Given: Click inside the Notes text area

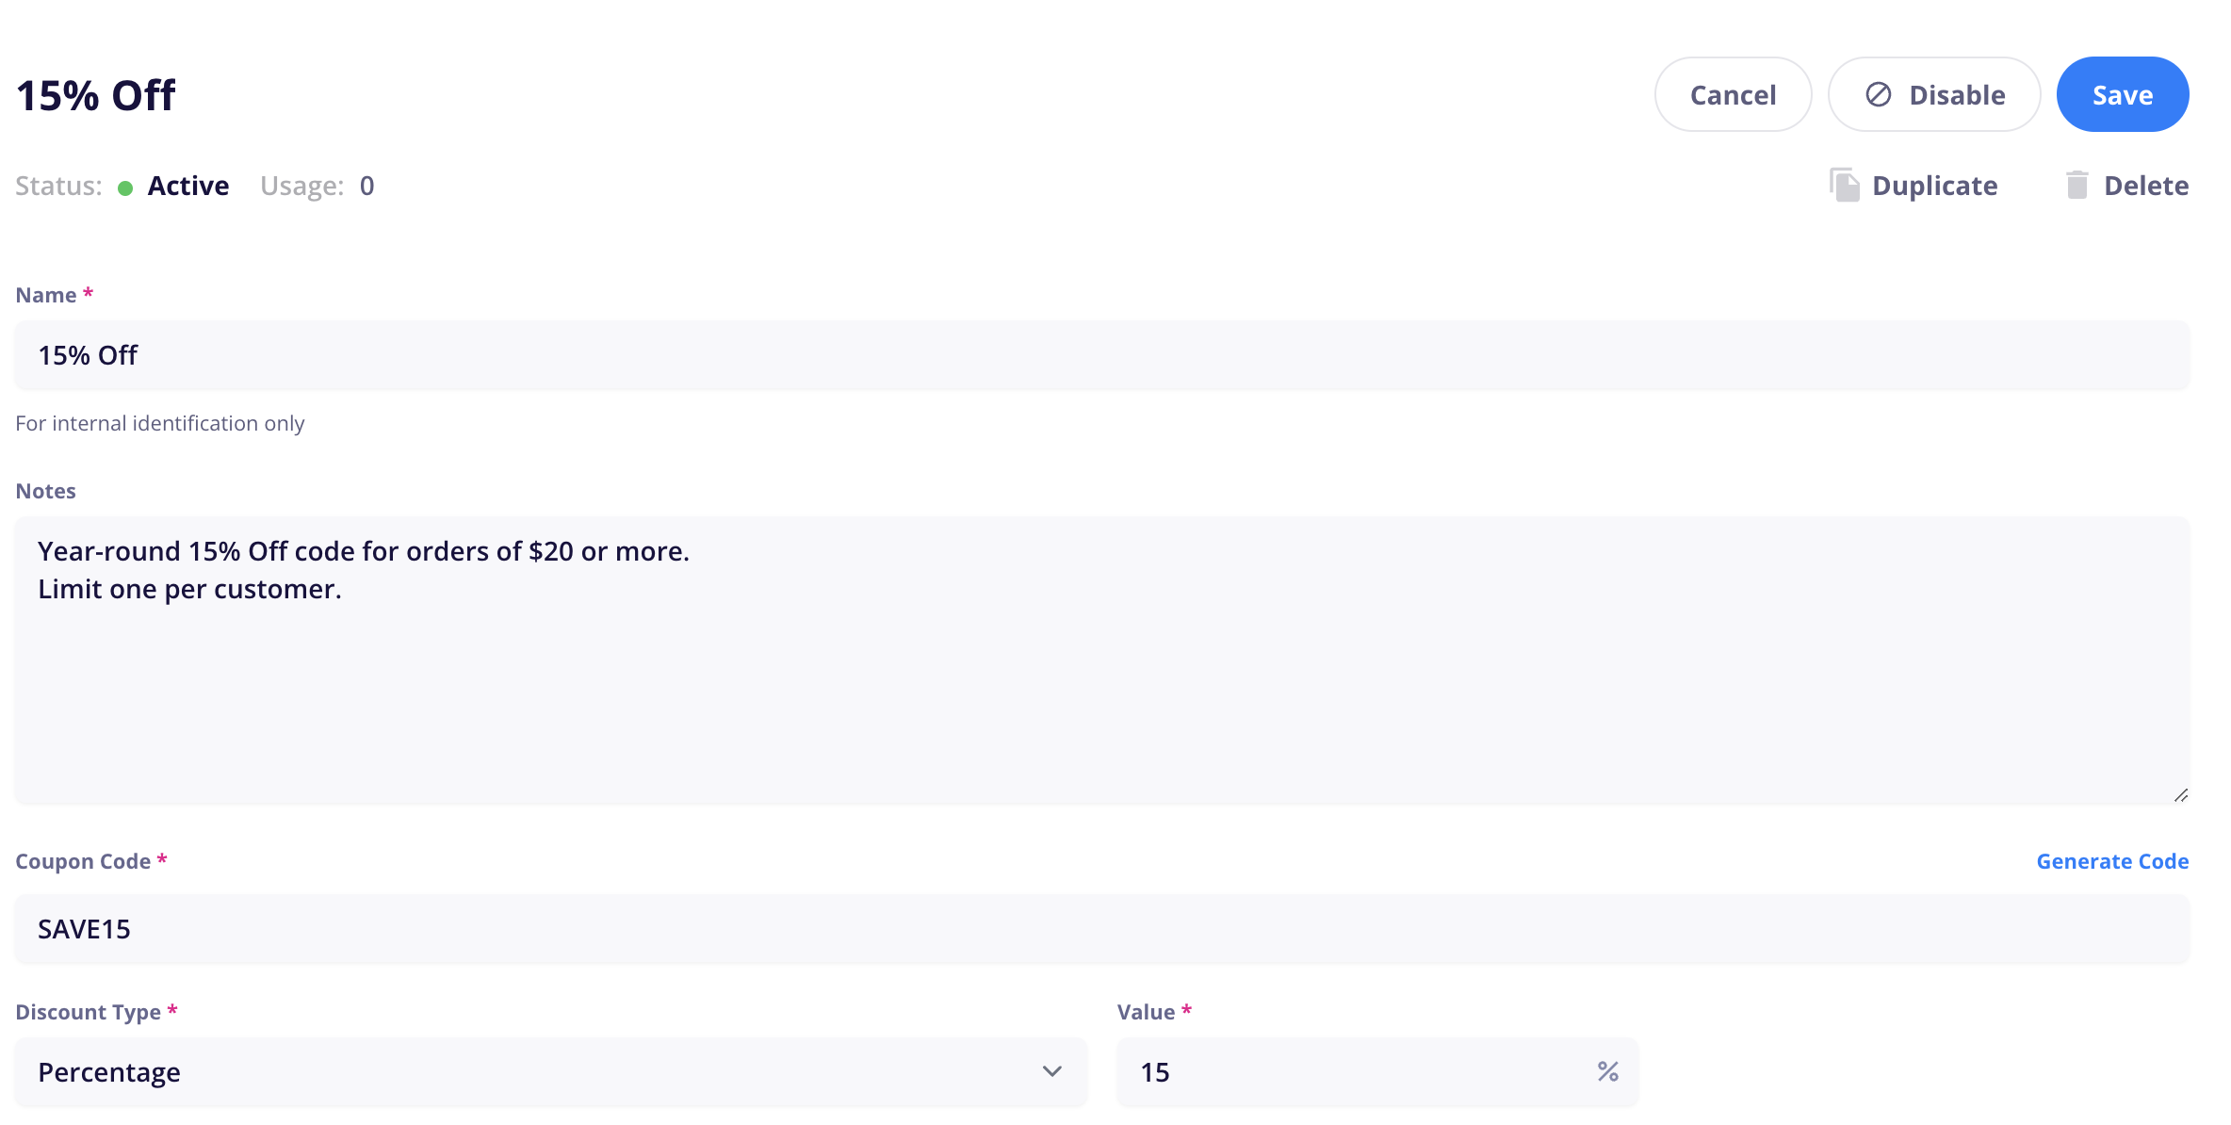Looking at the screenshot, I should [x=1102, y=660].
